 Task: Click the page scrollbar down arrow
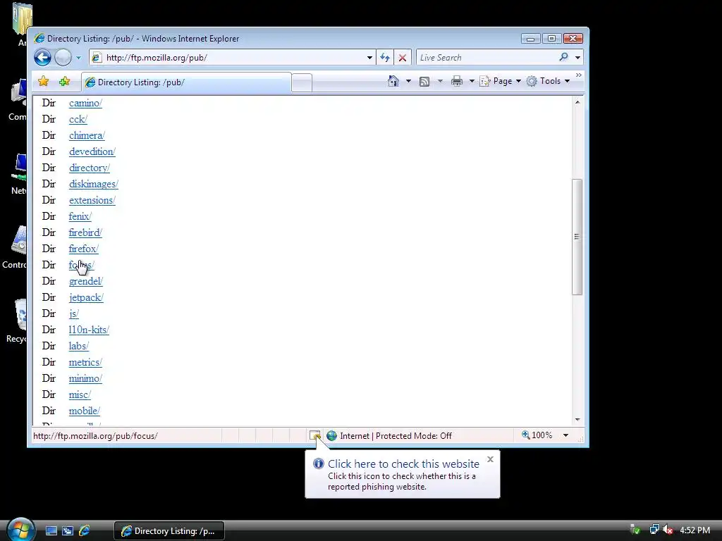(x=577, y=420)
